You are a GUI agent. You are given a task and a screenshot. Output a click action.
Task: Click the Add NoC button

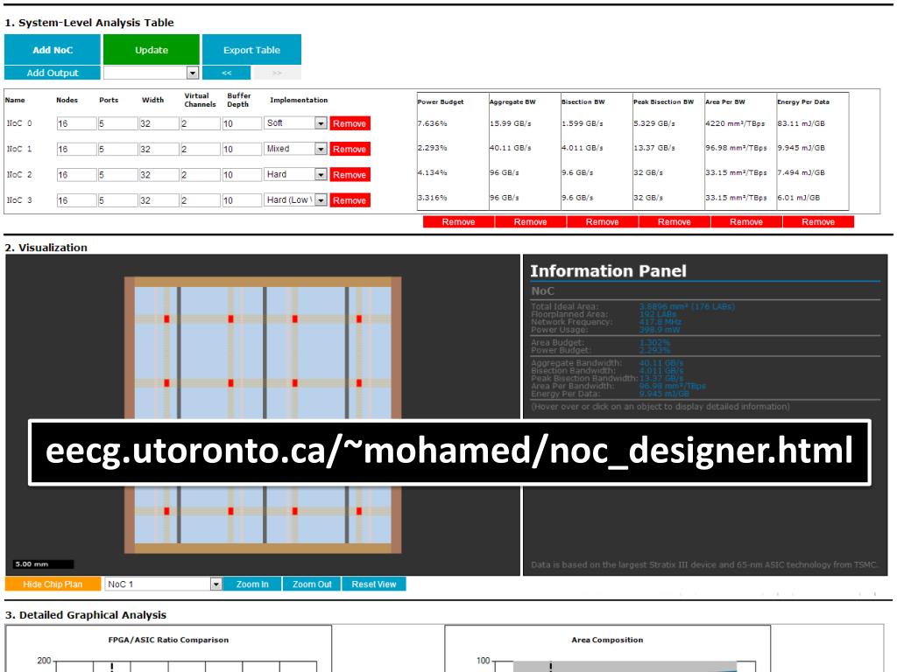(52, 50)
